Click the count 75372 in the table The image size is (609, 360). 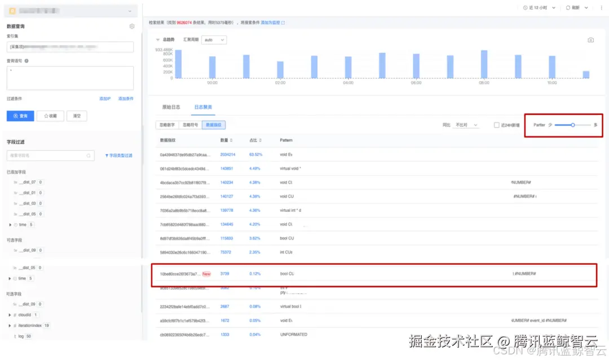(226, 252)
